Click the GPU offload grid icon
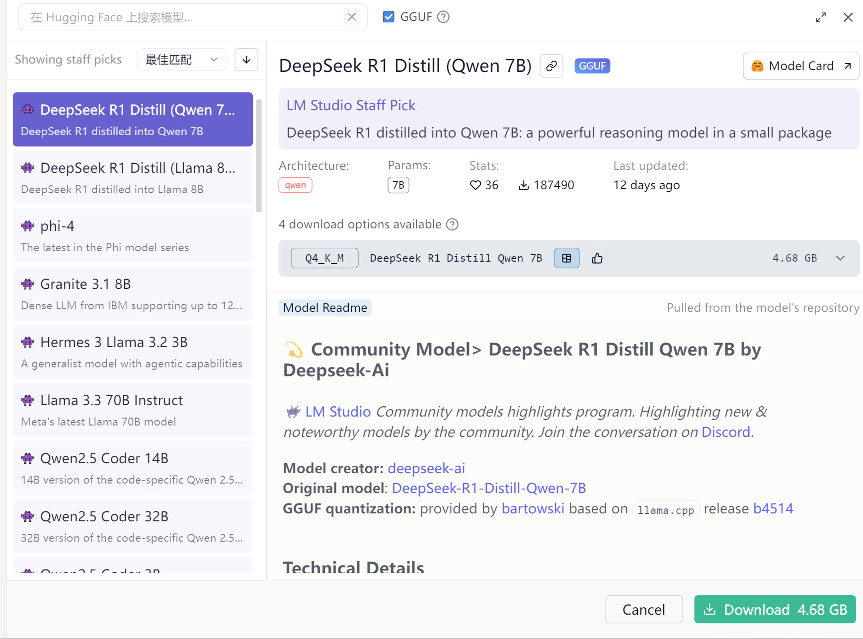This screenshot has width=863, height=639. [x=567, y=258]
